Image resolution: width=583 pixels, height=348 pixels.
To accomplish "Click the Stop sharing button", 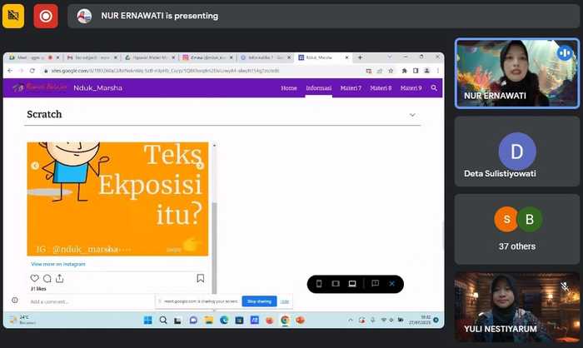I will [258, 301].
